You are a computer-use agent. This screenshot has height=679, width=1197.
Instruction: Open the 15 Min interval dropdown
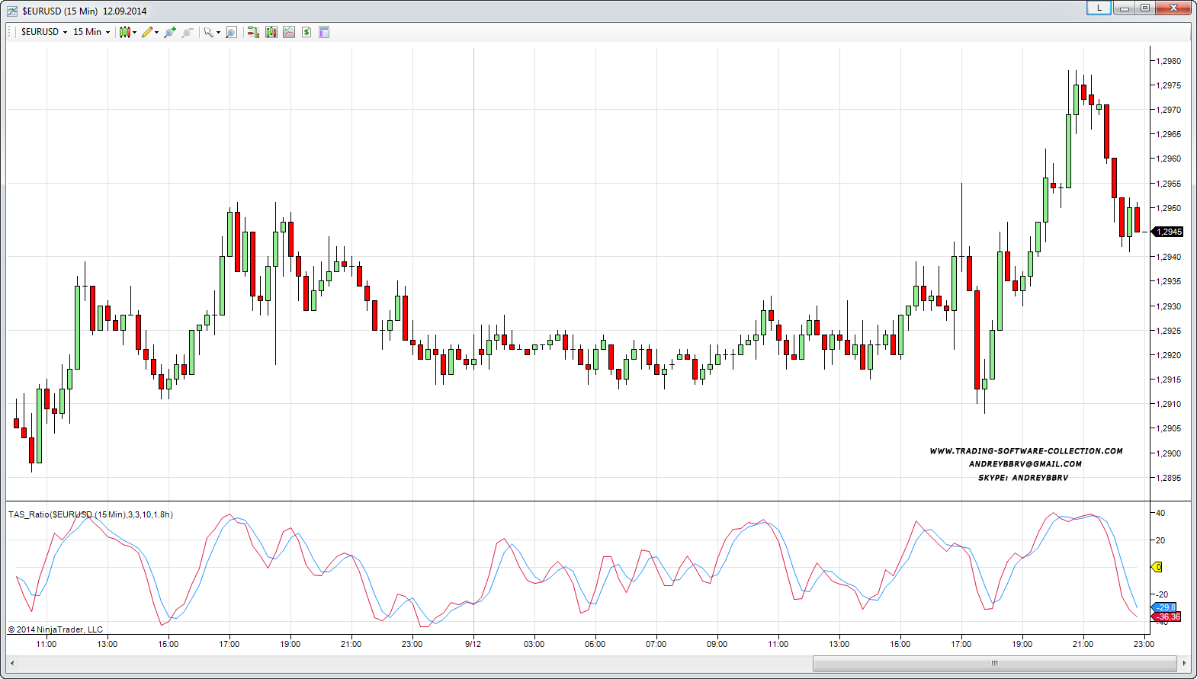click(91, 32)
